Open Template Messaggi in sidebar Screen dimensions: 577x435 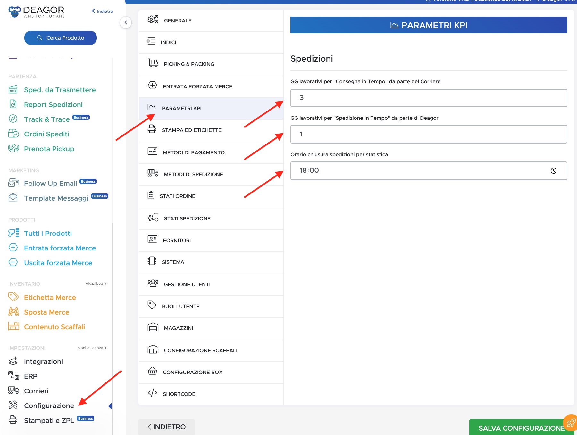click(56, 198)
